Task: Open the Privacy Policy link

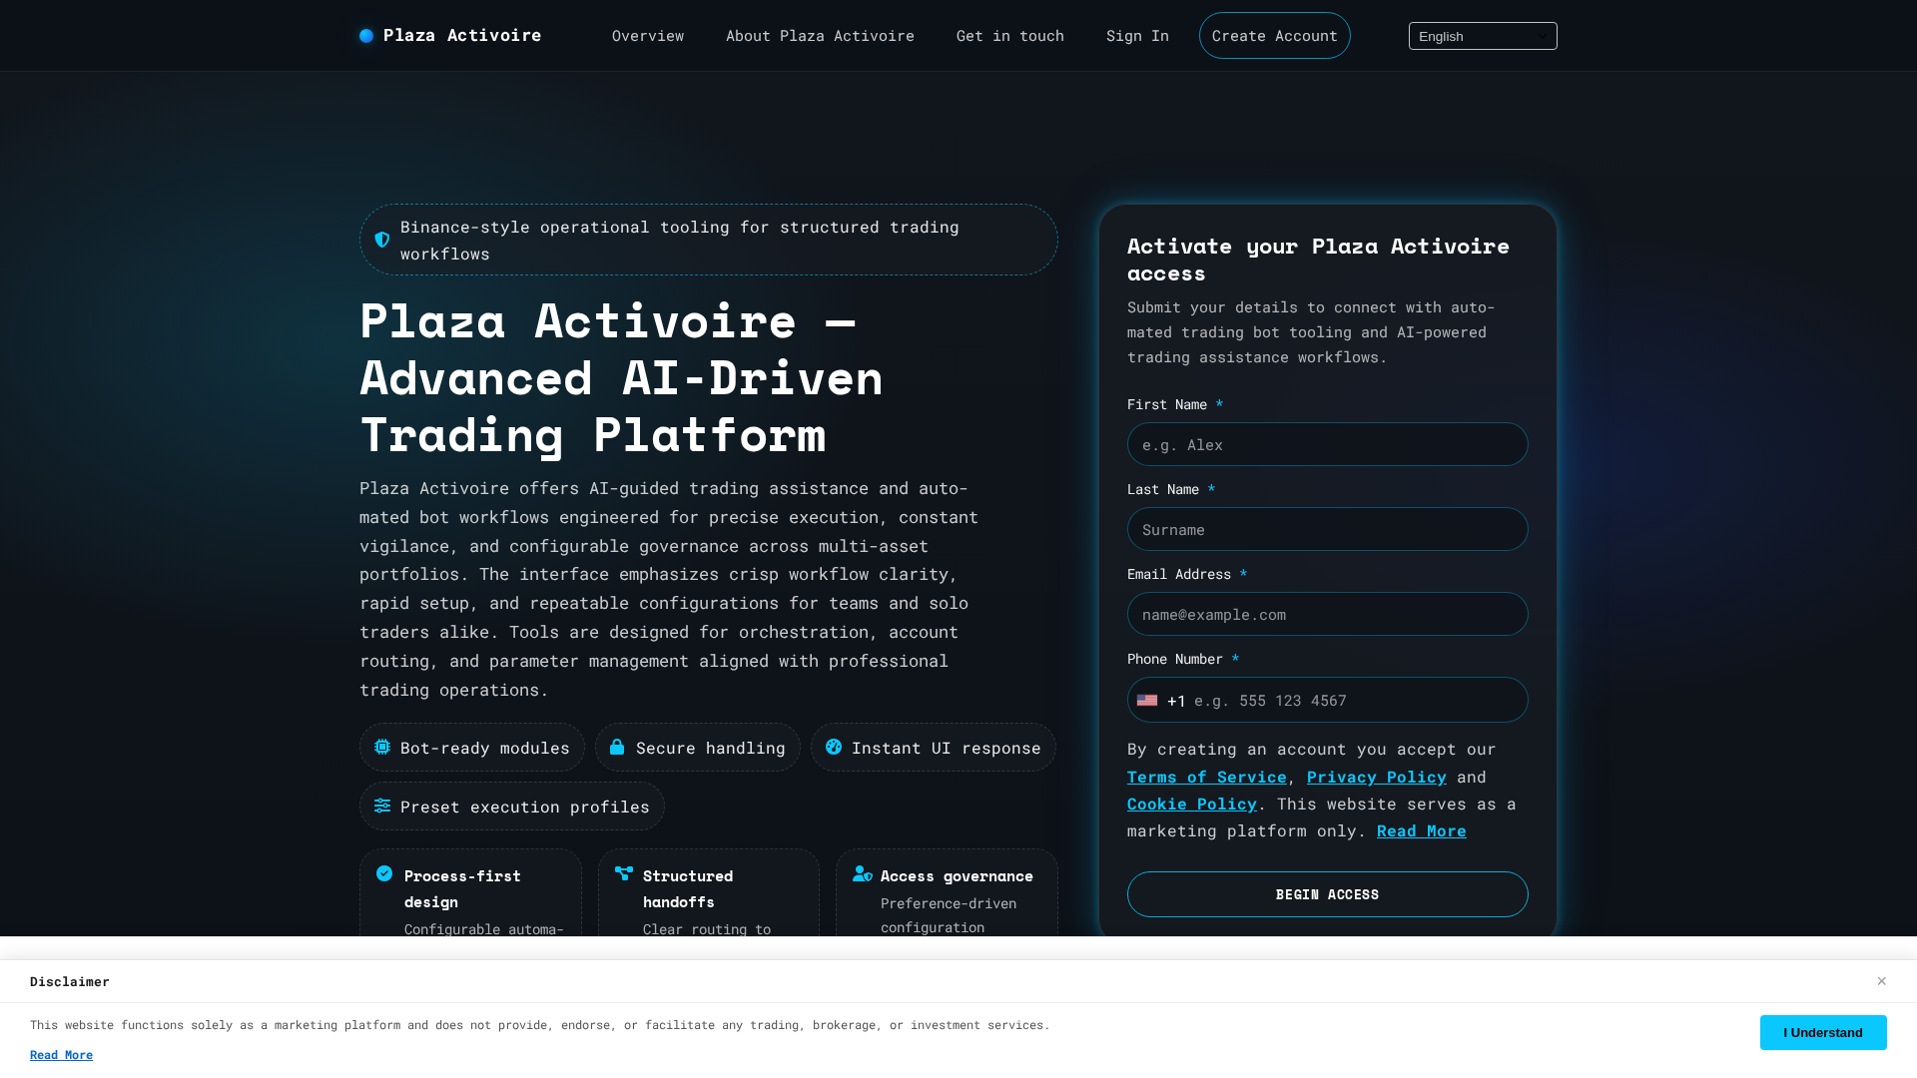Action: (1376, 777)
